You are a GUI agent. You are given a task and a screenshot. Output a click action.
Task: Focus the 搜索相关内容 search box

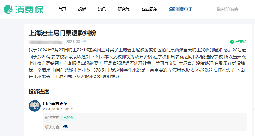tap(234, 9)
